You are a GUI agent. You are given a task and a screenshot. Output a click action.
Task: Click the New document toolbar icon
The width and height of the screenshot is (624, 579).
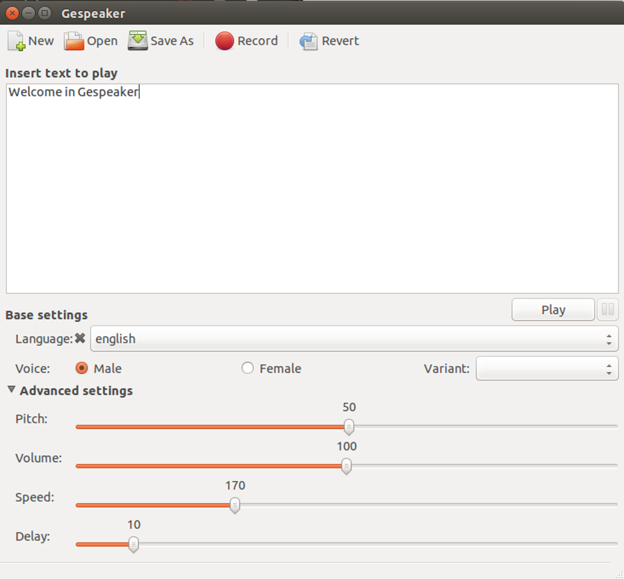[16, 41]
